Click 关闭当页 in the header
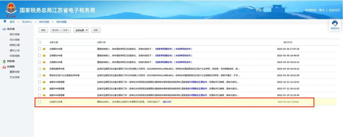The height and width of the screenshot is (137, 343). coord(334,10)
